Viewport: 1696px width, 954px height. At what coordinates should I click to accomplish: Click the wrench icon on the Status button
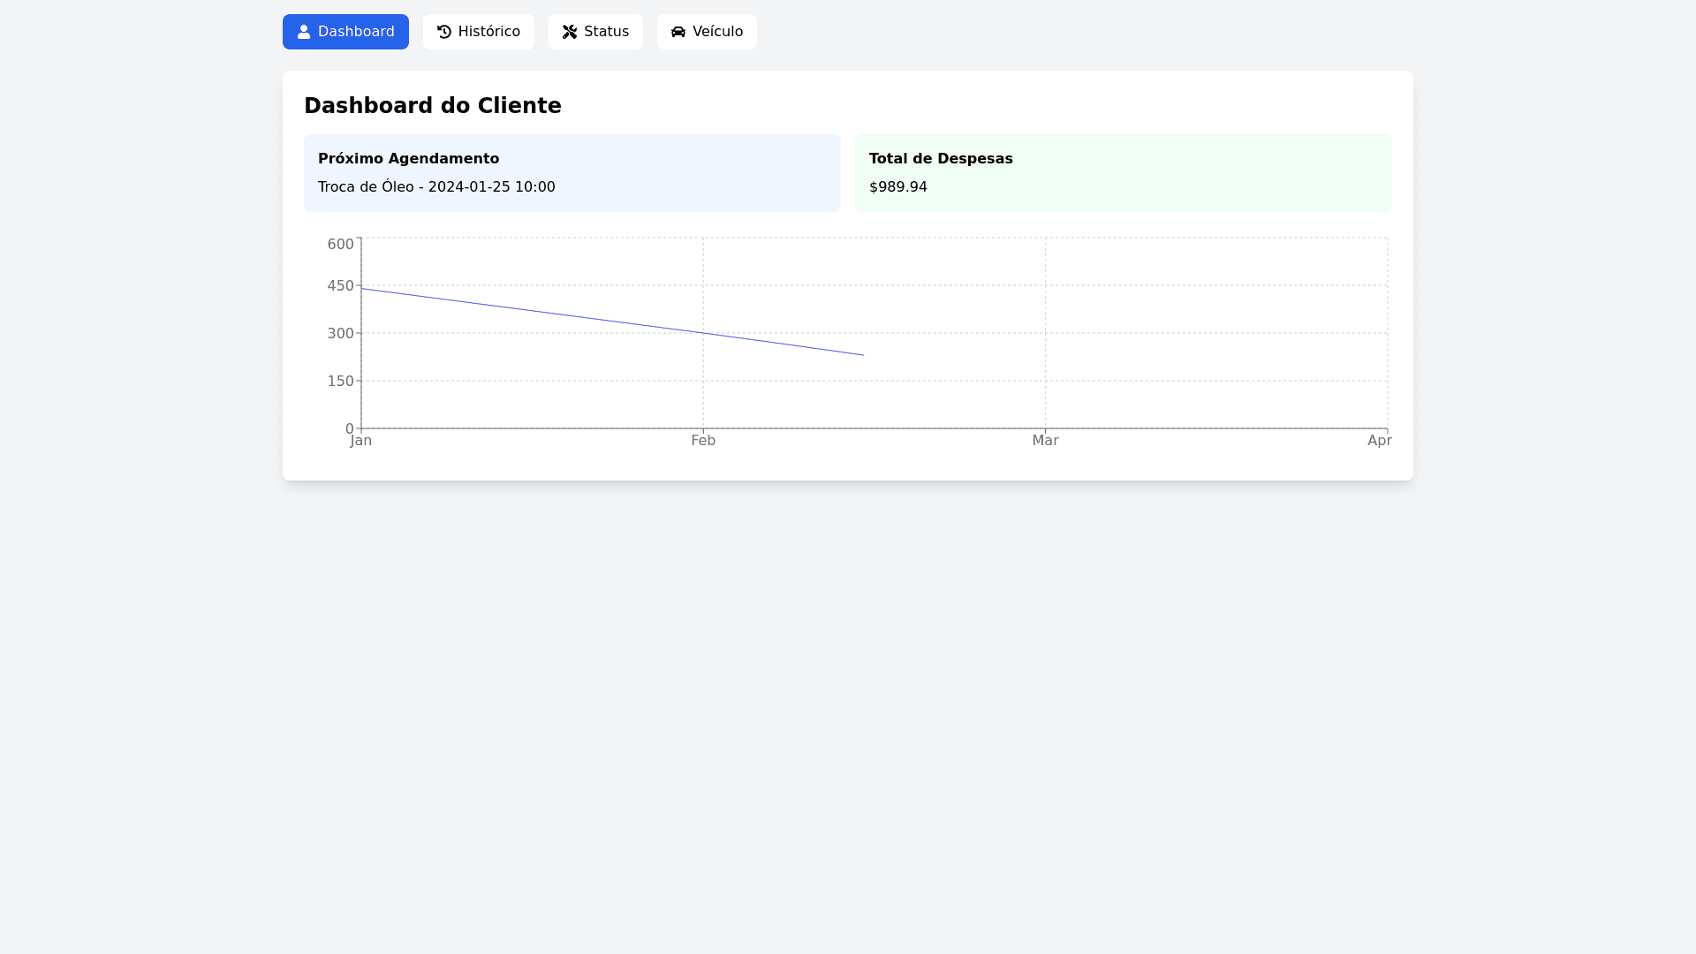click(x=571, y=32)
